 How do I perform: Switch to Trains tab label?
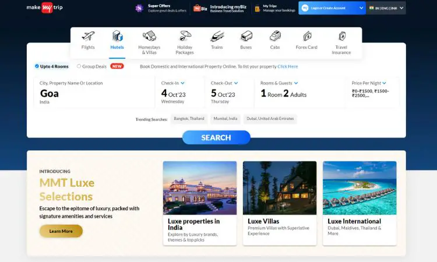point(217,47)
